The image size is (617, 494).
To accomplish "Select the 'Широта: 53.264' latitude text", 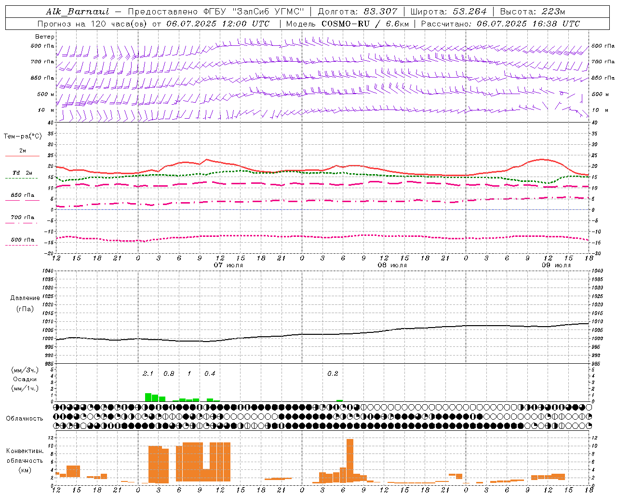I will 448,12.
